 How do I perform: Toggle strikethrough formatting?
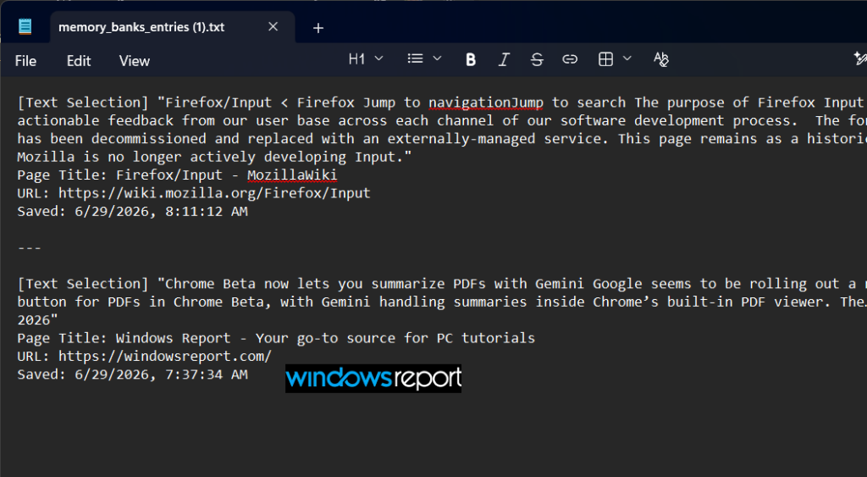click(x=536, y=59)
